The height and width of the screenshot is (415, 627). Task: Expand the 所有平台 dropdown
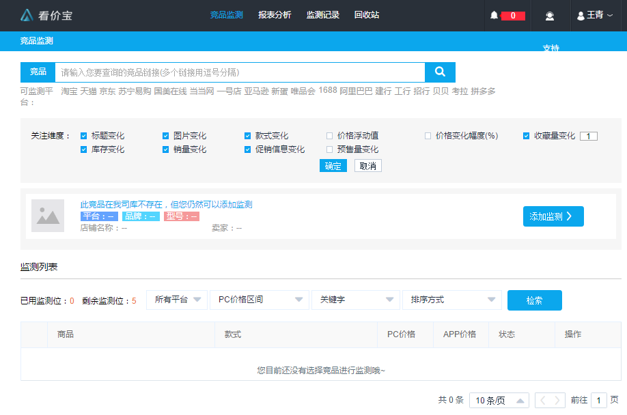point(177,300)
